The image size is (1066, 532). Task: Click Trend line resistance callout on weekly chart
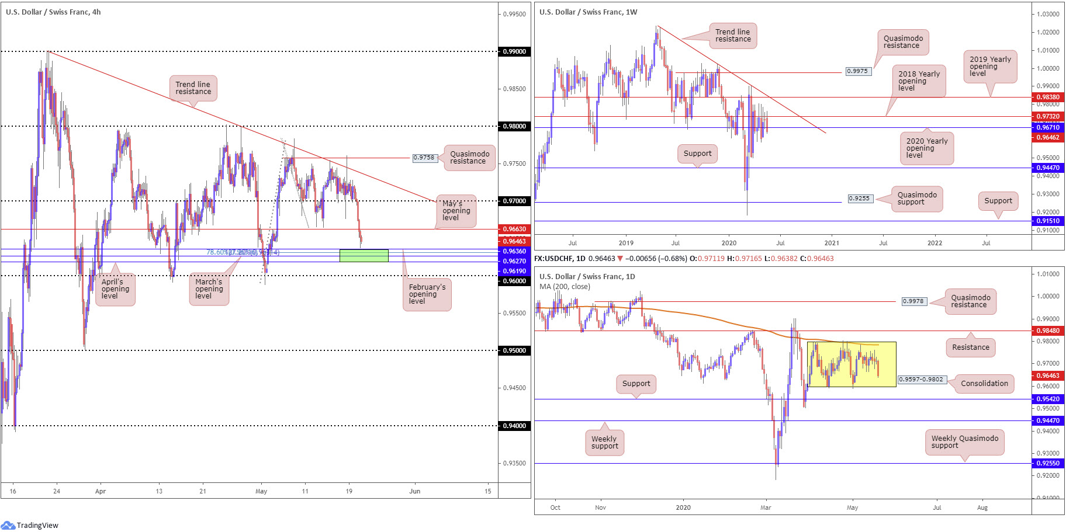pyautogui.click(x=733, y=36)
